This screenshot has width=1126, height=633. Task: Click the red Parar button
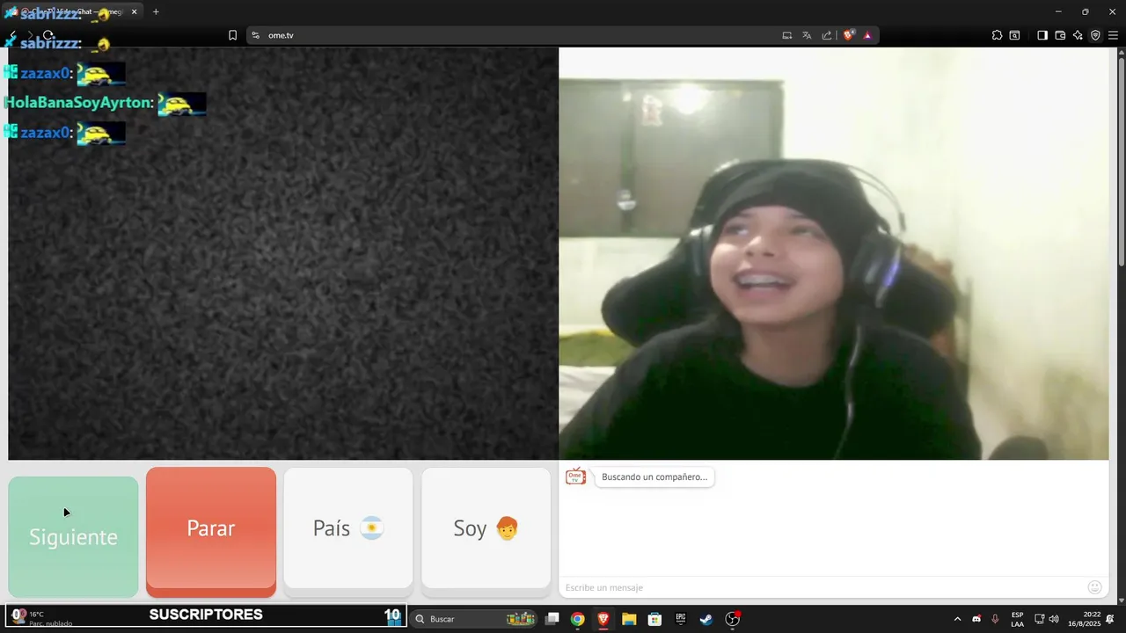pos(211,532)
